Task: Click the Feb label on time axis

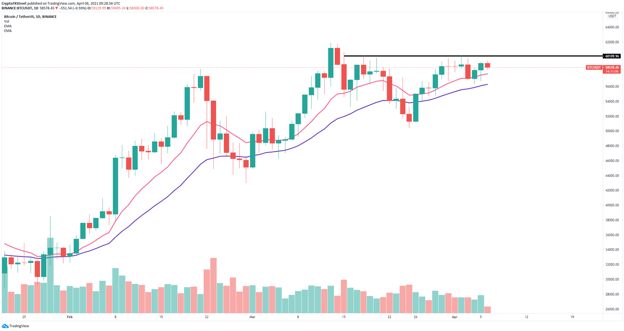Action: [69, 317]
